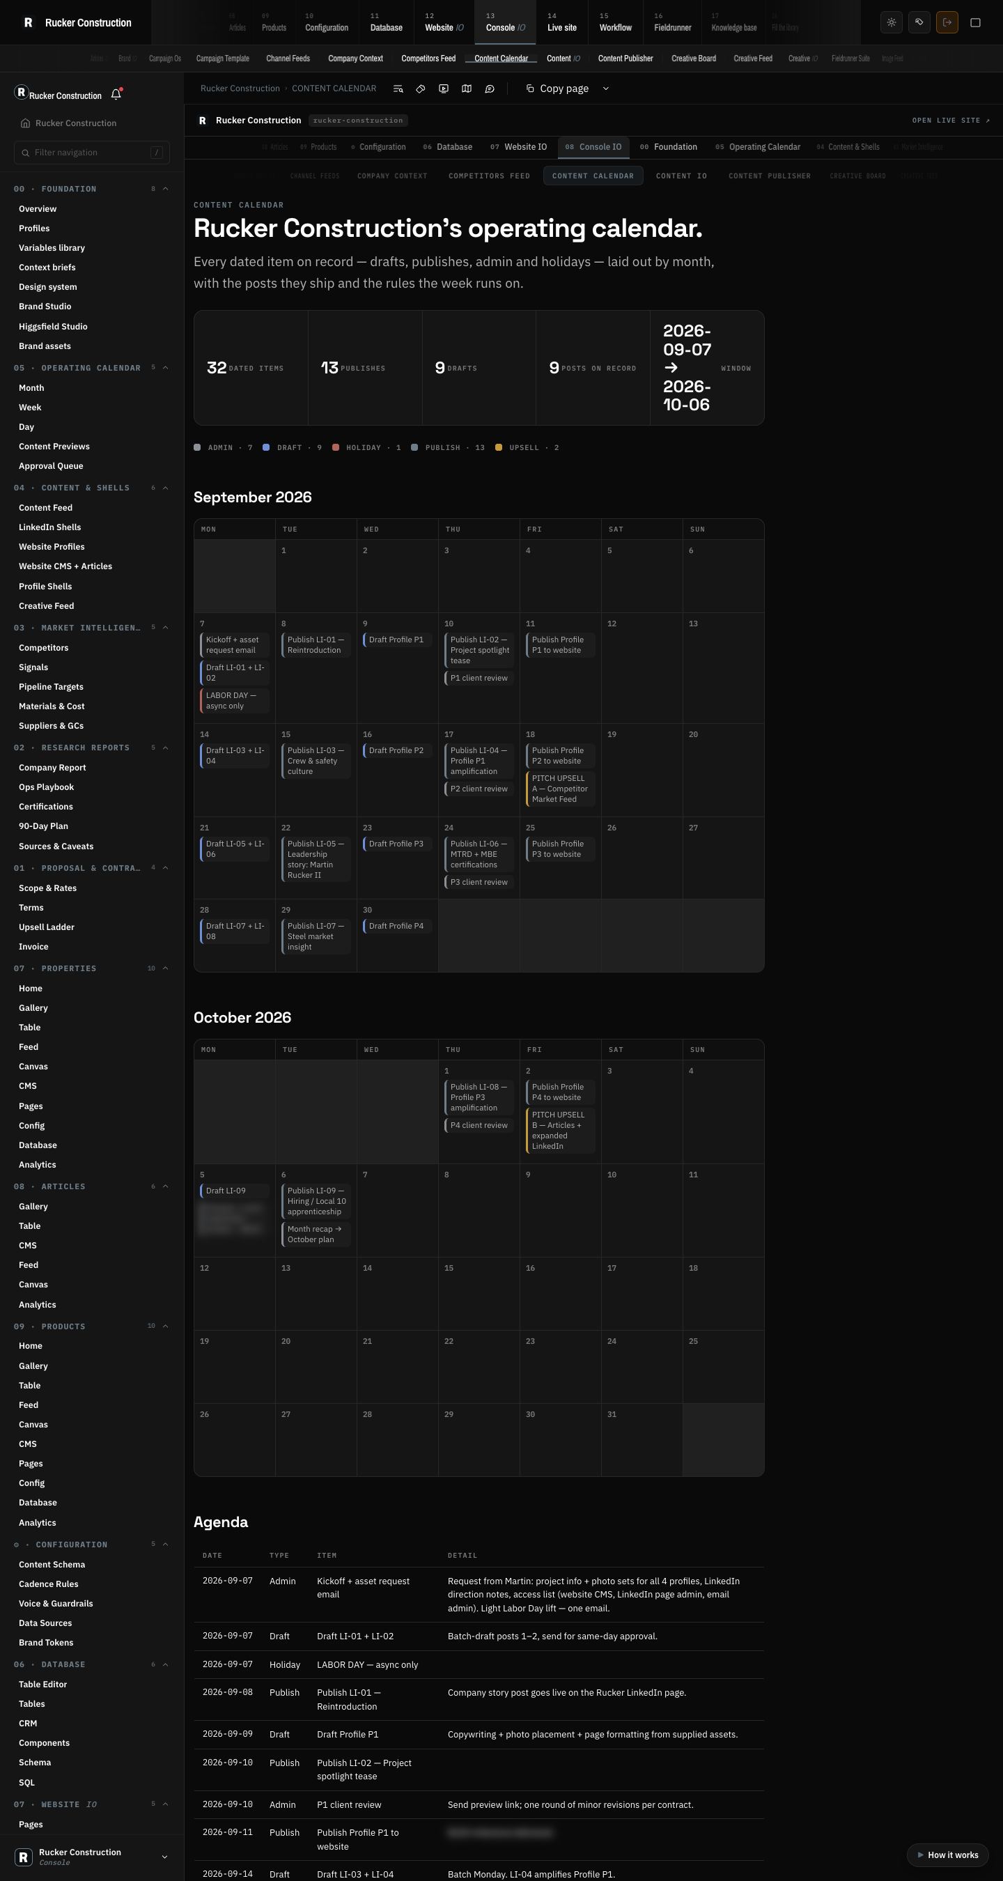Focus the Filter navigation input
Viewport: 1003px width, 1881px height.
click(x=92, y=153)
